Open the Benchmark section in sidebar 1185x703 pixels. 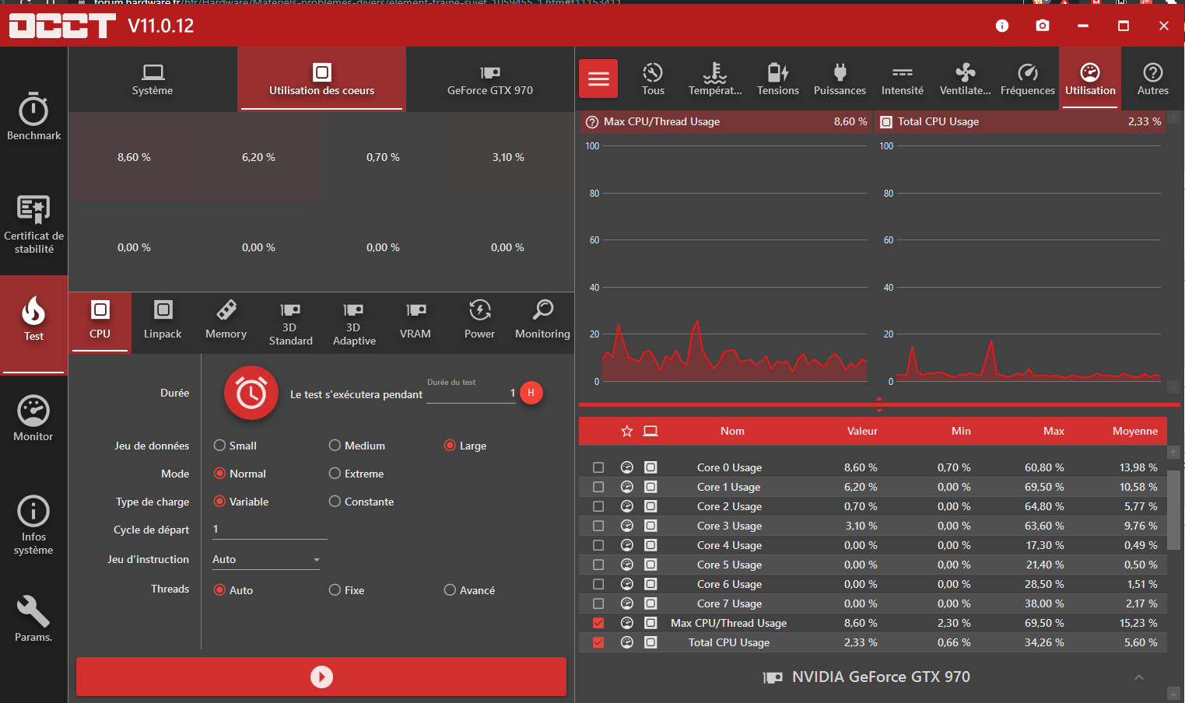coord(33,117)
